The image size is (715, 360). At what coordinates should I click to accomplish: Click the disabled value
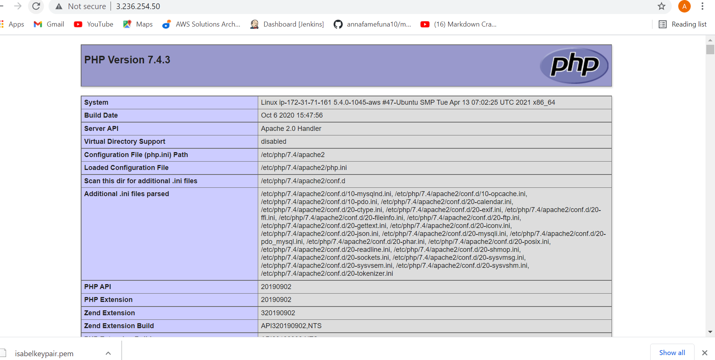274,141
